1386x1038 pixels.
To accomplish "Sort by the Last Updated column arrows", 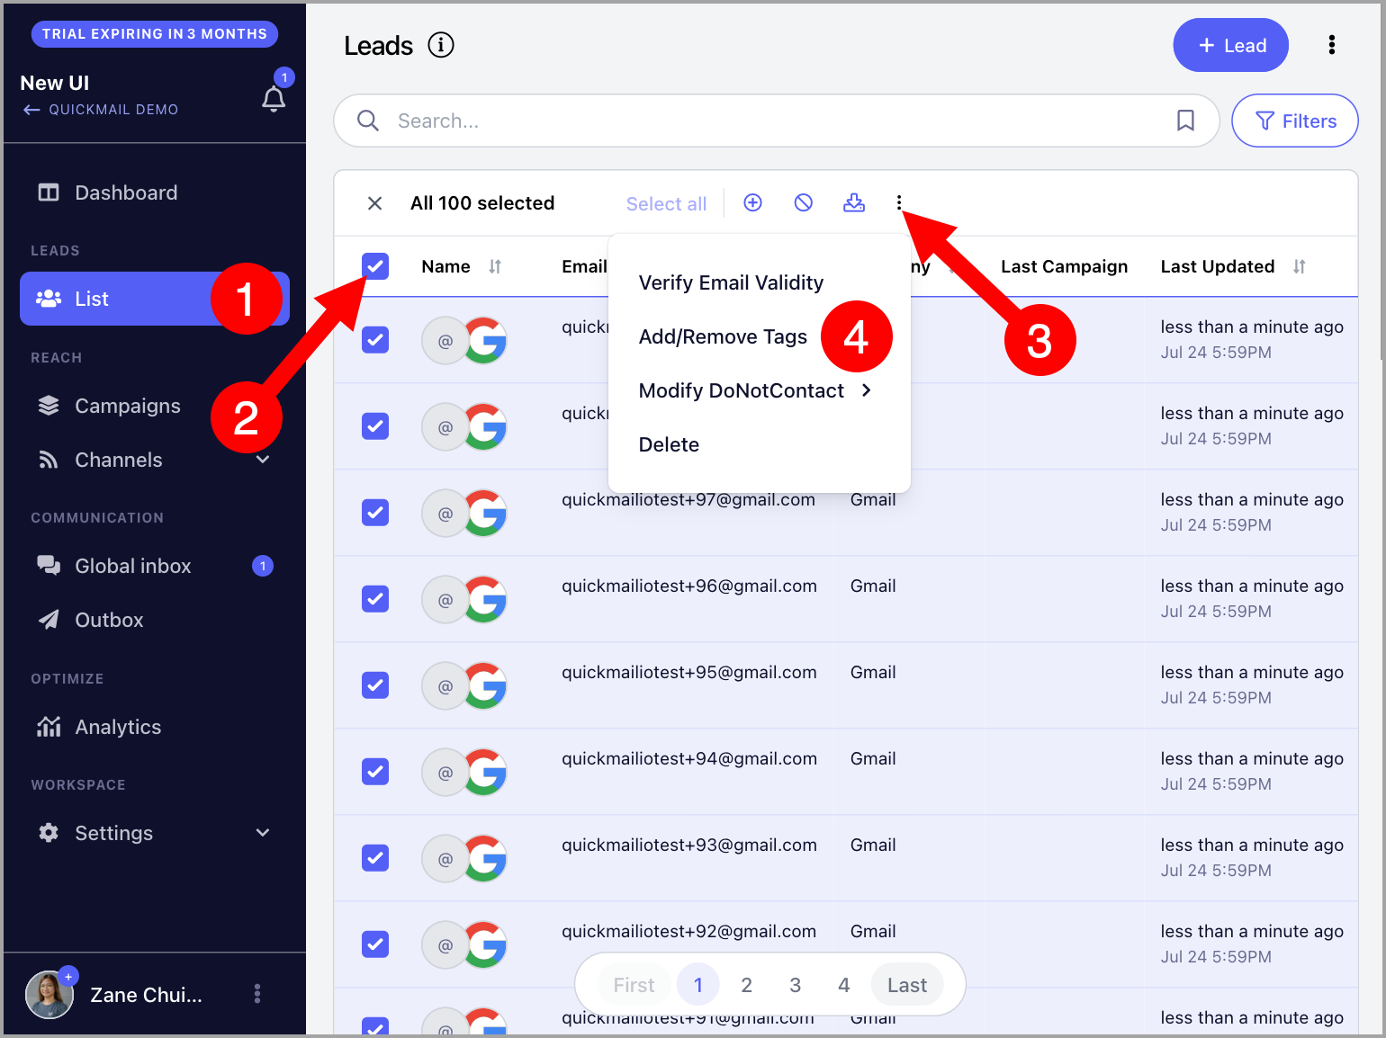I will 1300,266.
